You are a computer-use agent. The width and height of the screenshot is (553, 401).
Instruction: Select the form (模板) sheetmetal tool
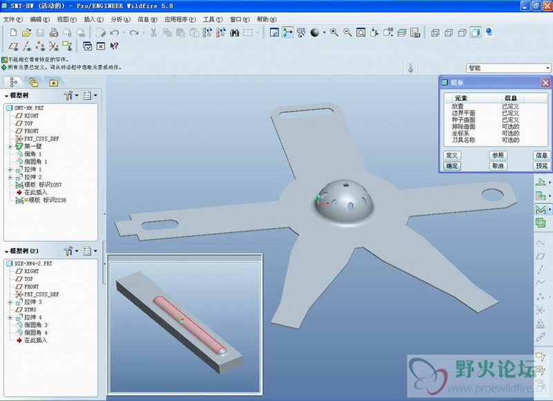pos(541,209)
